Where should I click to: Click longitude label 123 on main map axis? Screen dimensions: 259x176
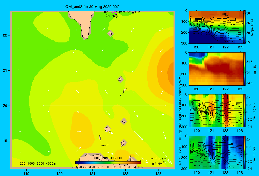pyautogui.click(x=159, y=173)
